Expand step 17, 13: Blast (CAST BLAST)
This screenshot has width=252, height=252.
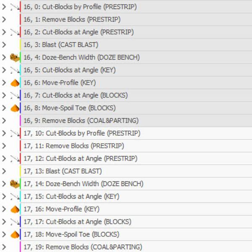(x=4, y=171)
